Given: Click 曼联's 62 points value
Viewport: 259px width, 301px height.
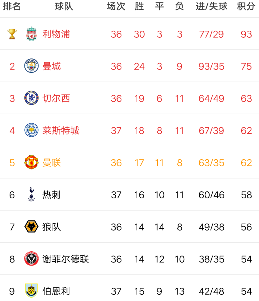Looking at the screenshot, I should [x=246, y=163].
